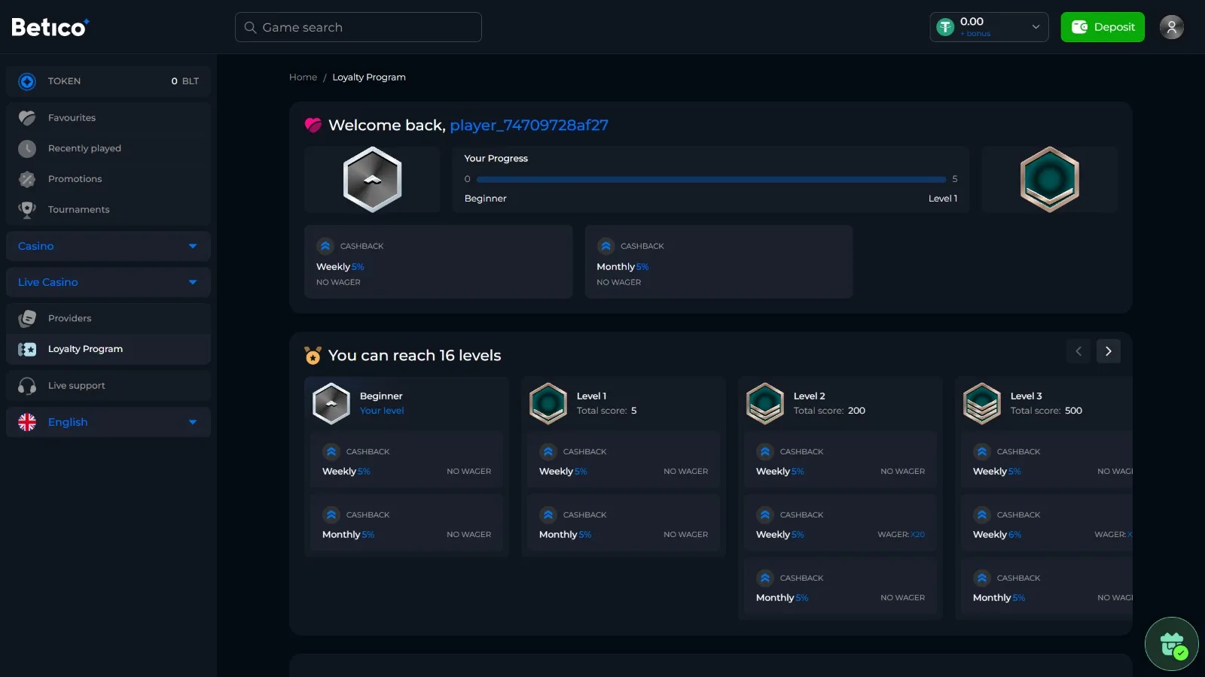
Task: Click the Level 1 teal hexagon badge
Action: coord(548,403)
